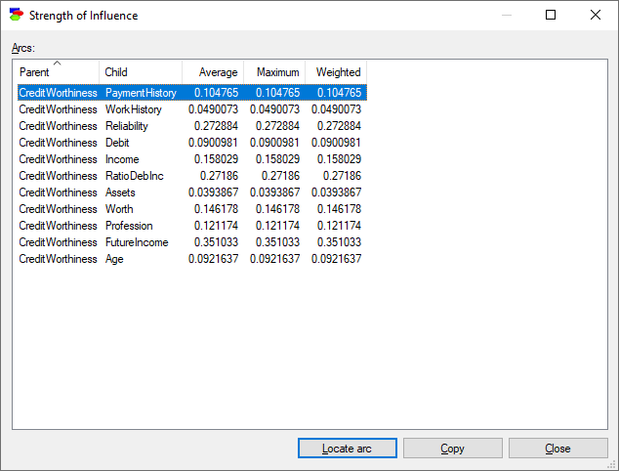This screenshot has height=471, width=619.
Task: Click CreditWorthiness parent in Reliability row
Action: pos(58,126)
